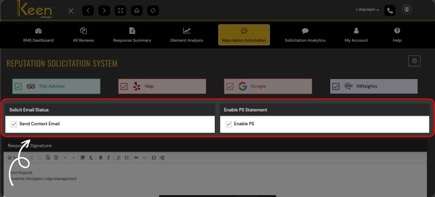
Task: Open the All Reviews tab
Action: coord(83,35)
